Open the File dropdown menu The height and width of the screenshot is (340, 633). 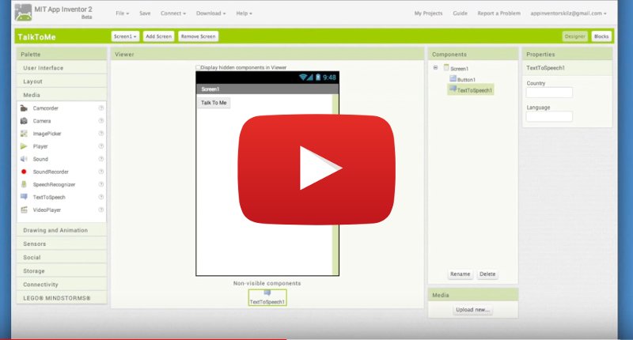click(x=123, y=13)
